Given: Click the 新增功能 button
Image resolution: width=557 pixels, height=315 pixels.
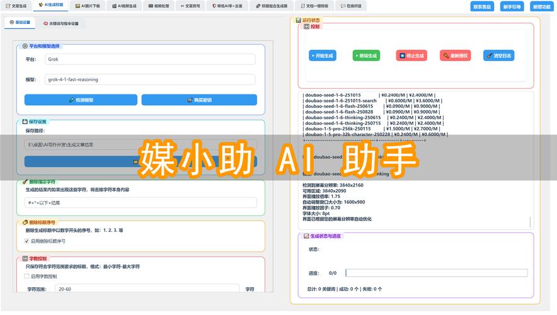Looking at the screenshot, I should click(x=541, y=6).
